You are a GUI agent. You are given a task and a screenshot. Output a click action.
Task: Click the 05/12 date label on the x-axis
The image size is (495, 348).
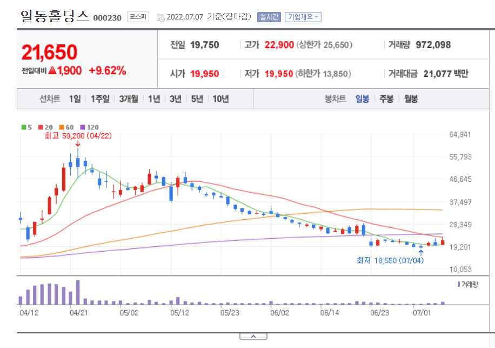pos(179,313)
